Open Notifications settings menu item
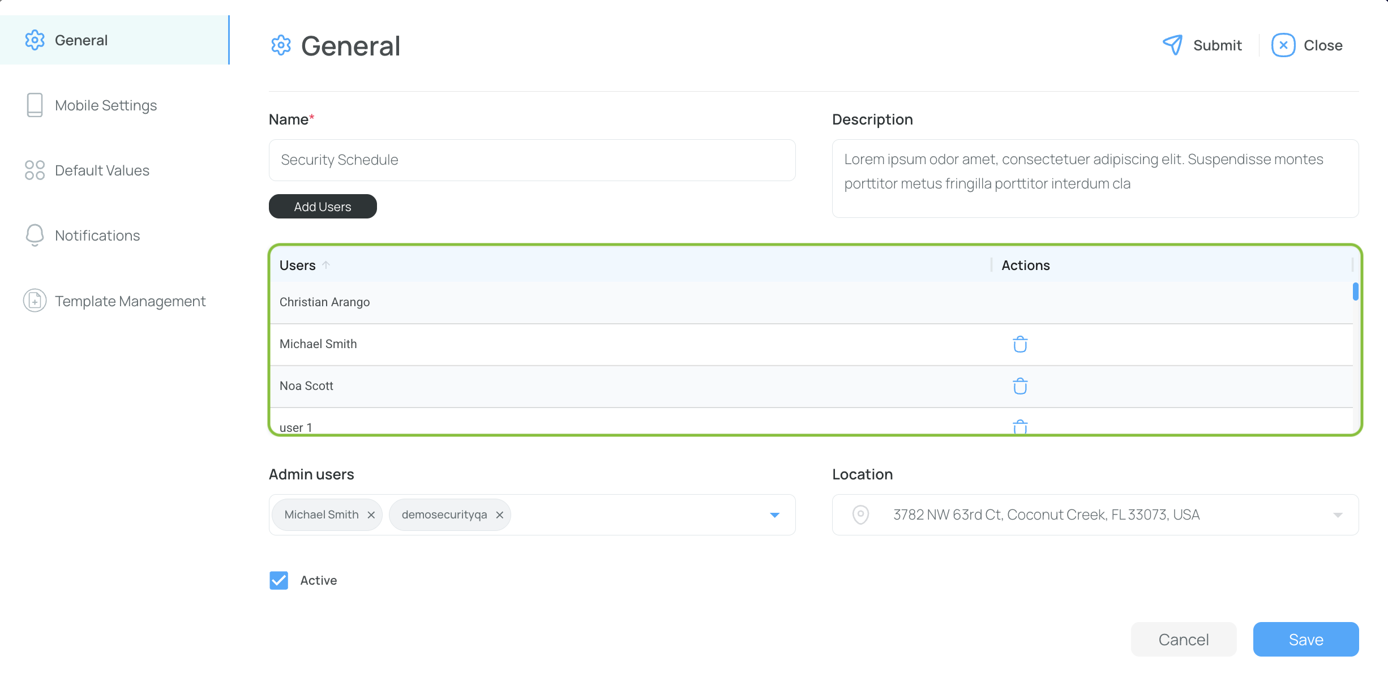This screenshot has height=686, width=1388. click(x=97, y=235)
